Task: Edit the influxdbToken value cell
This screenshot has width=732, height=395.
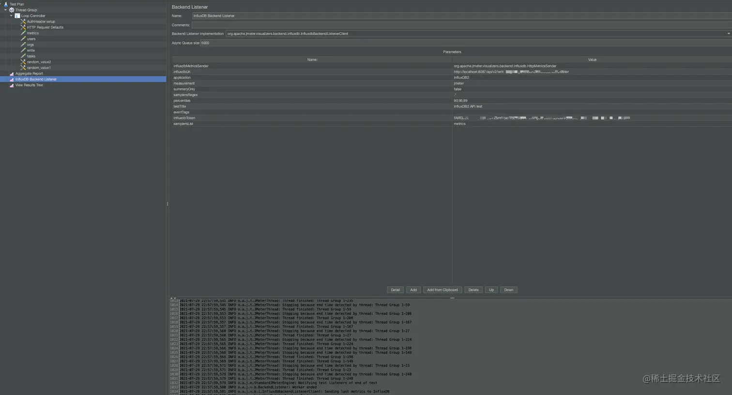Action: 592,118
